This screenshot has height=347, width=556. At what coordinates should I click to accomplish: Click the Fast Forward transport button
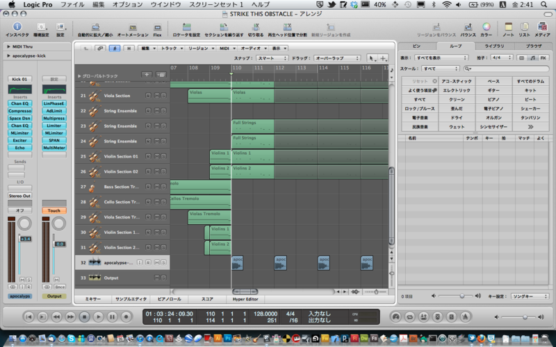[71, 316]
